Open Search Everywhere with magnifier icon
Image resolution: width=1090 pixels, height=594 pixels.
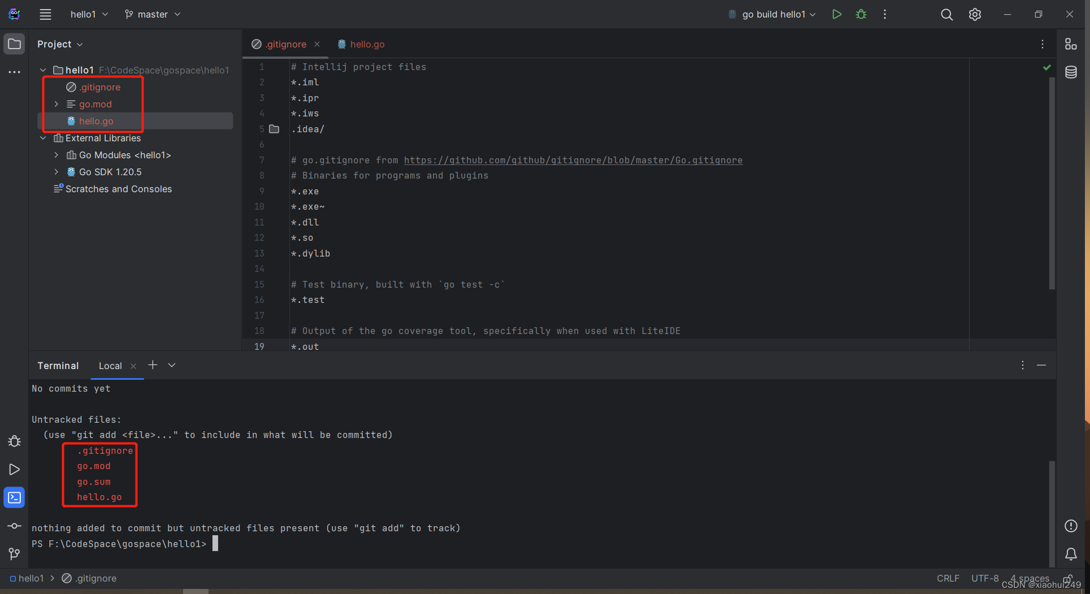coord(947,14)
